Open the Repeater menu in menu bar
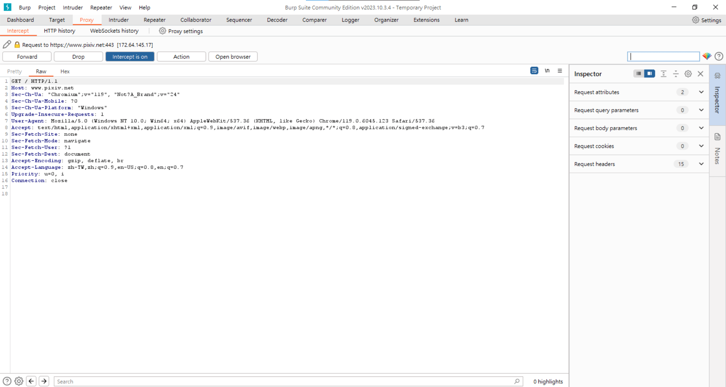726x387 pixels. click(101, 8)
